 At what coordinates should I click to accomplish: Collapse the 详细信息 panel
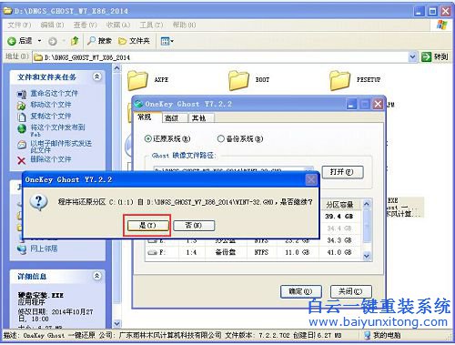(x=96, y=276)
